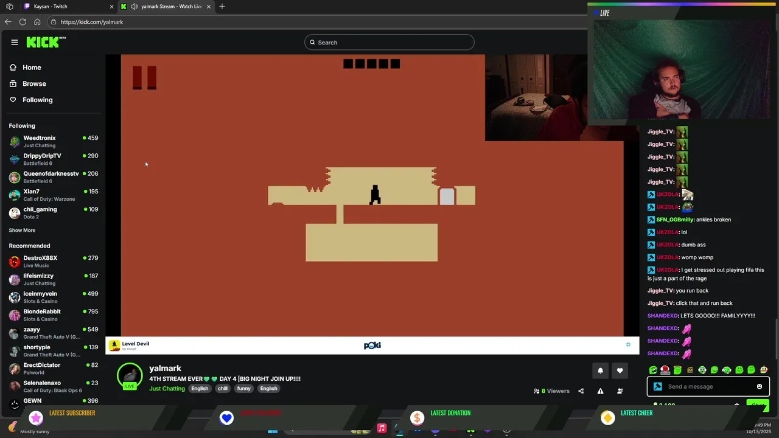Click the blue heart overlay icon
This screenshot has width=779, height=438.
point(226,417)
